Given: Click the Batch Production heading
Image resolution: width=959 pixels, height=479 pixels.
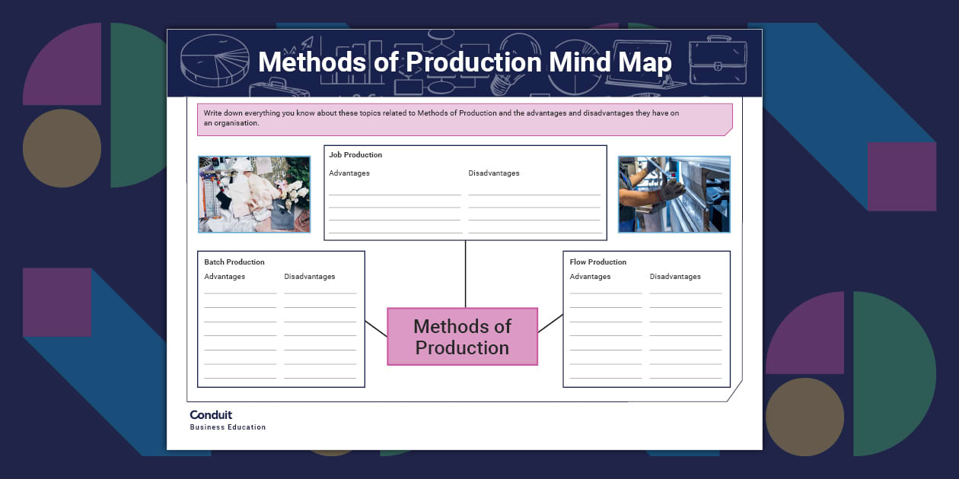Looking at the screenshot, I should pos(234,262).
